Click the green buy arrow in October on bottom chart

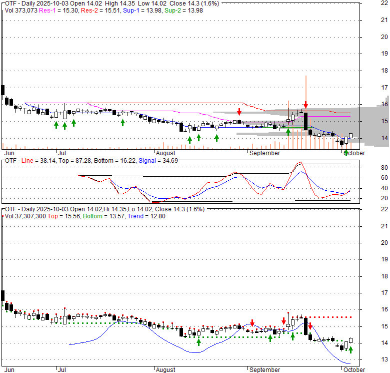point(350,350)
